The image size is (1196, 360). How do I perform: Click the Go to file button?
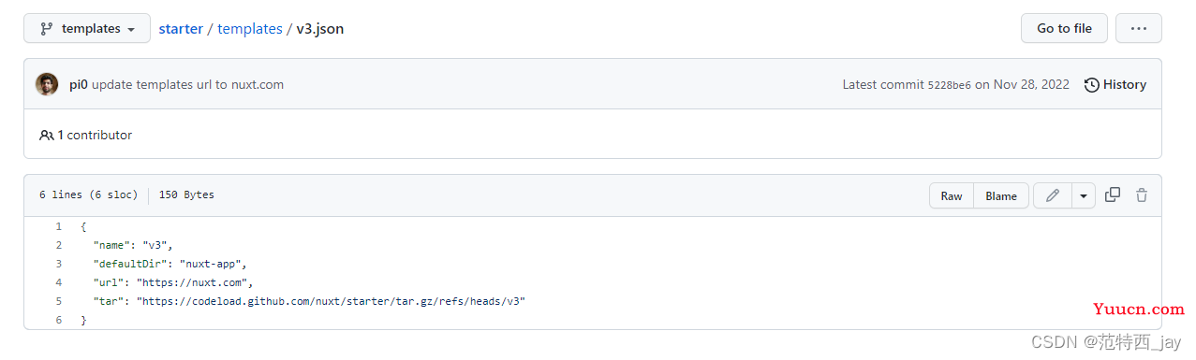1064,28
